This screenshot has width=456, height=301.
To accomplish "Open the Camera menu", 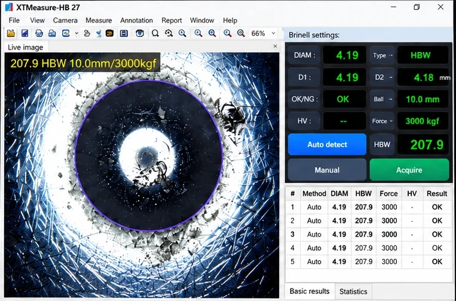I will (65, 20).
